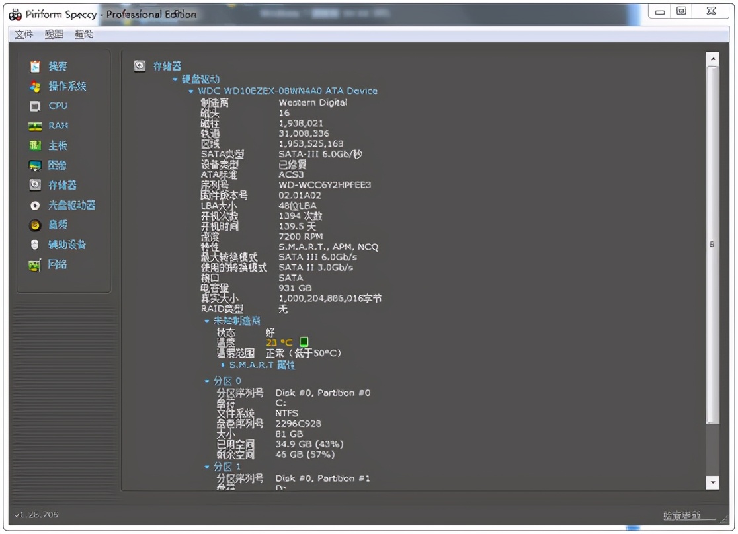
Task: Click the ACS3 ATA standard value
Action: (x=291, y=175)
